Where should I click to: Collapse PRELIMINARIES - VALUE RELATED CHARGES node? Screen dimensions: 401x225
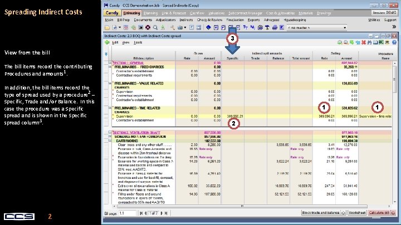pyautogui.click(x=110, y=83)
